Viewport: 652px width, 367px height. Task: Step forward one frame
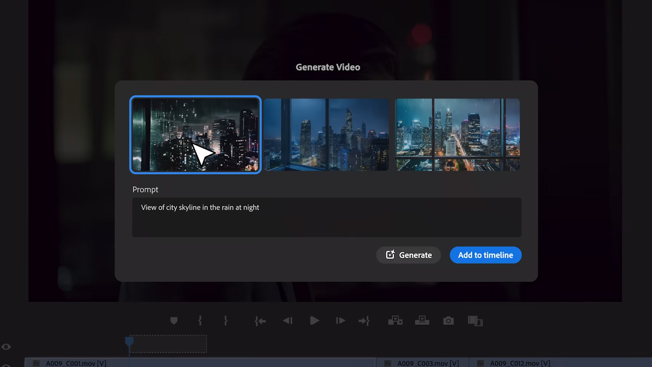click(x=341, y=321)
